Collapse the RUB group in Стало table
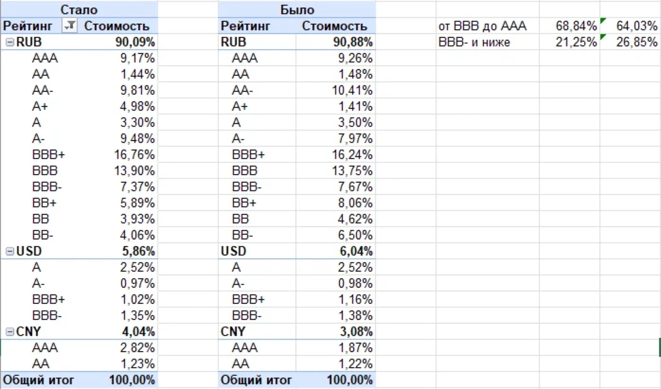Screen dimensions: 661x389 point(10,42)
